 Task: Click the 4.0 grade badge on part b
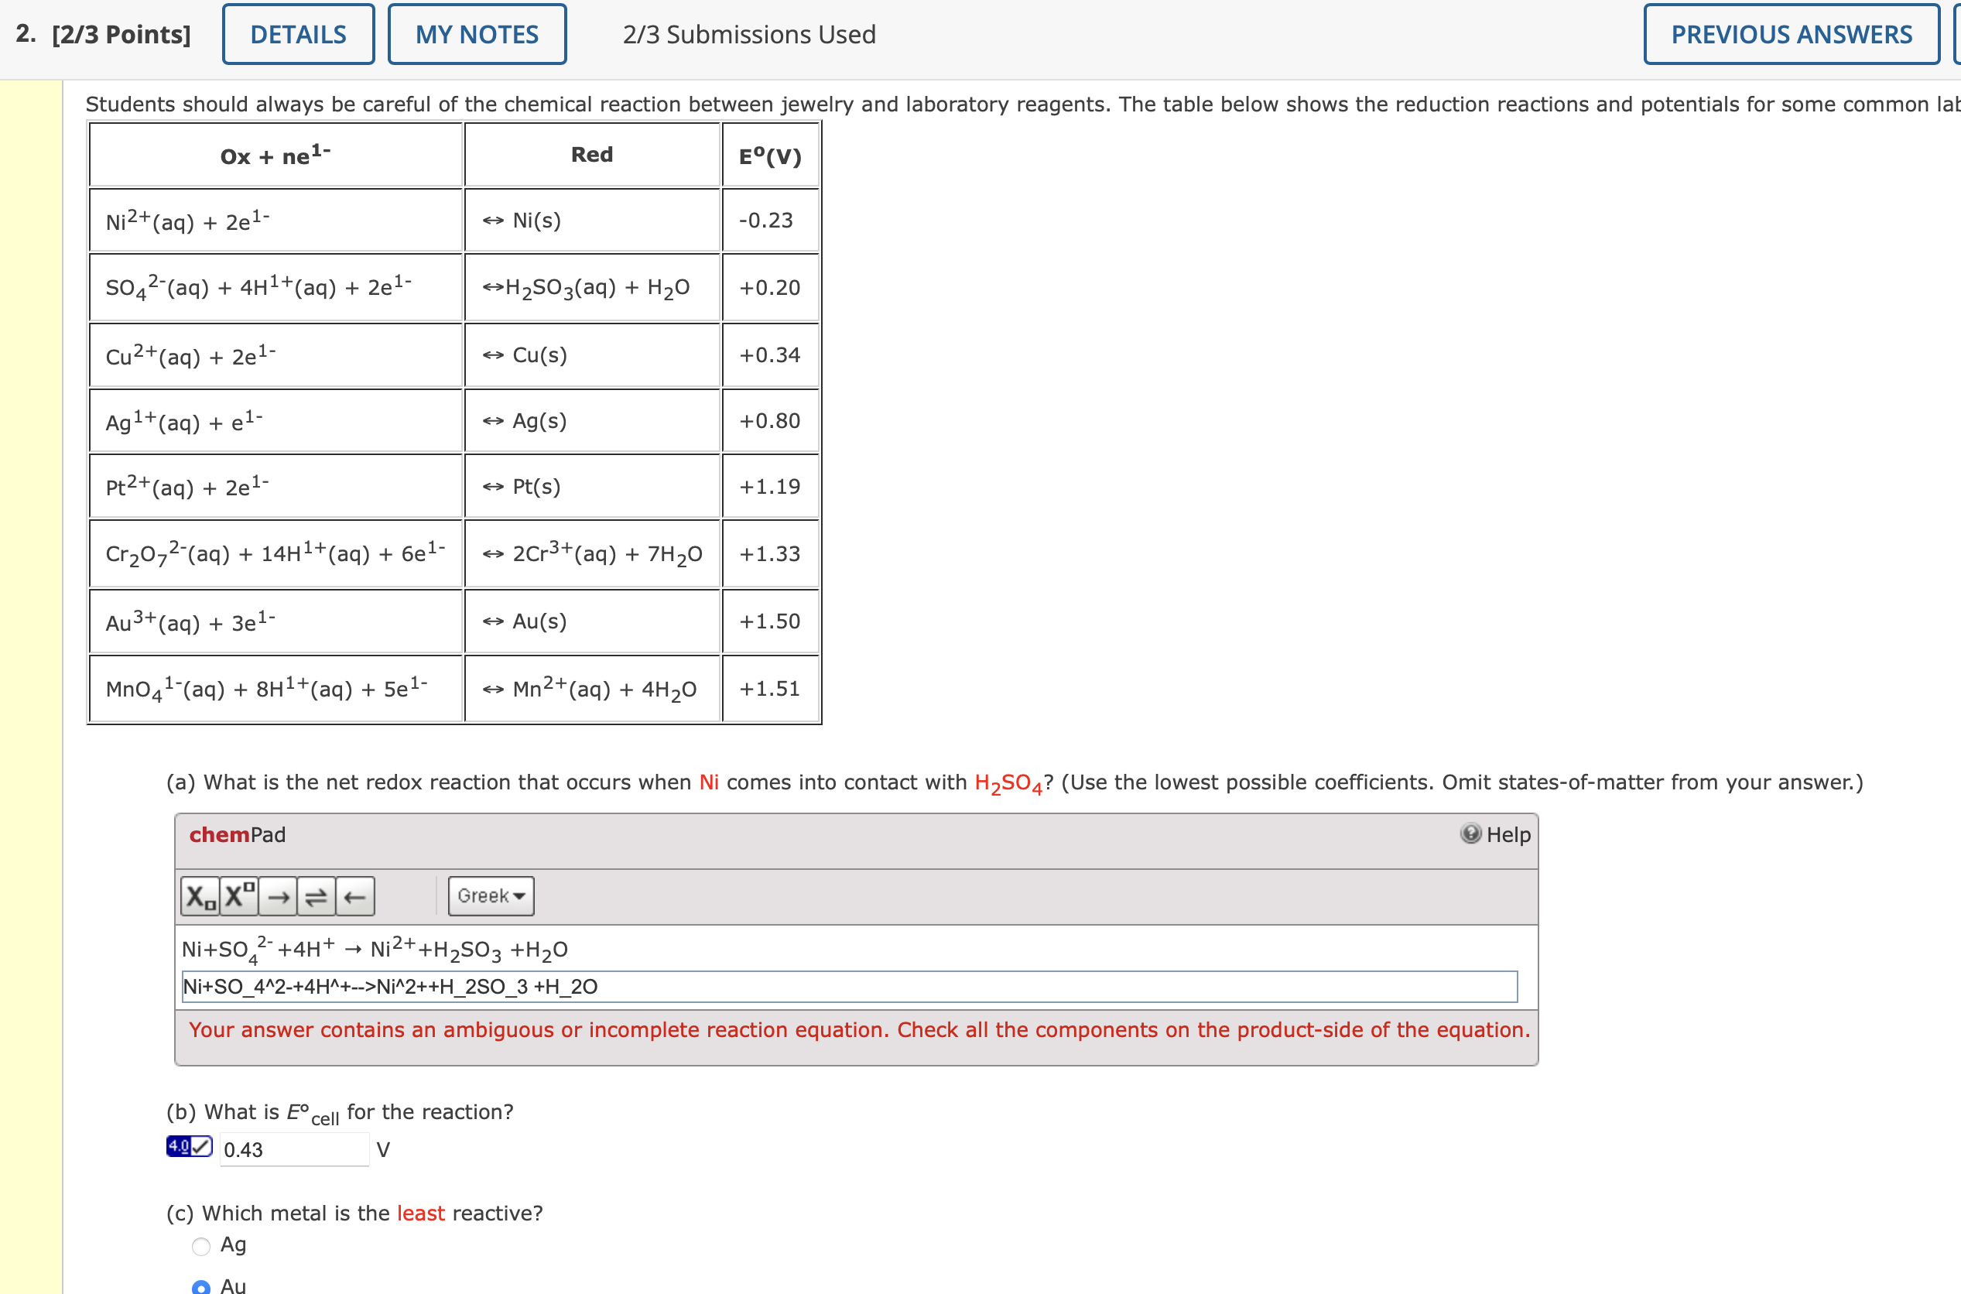click(x=177, y=1146)
